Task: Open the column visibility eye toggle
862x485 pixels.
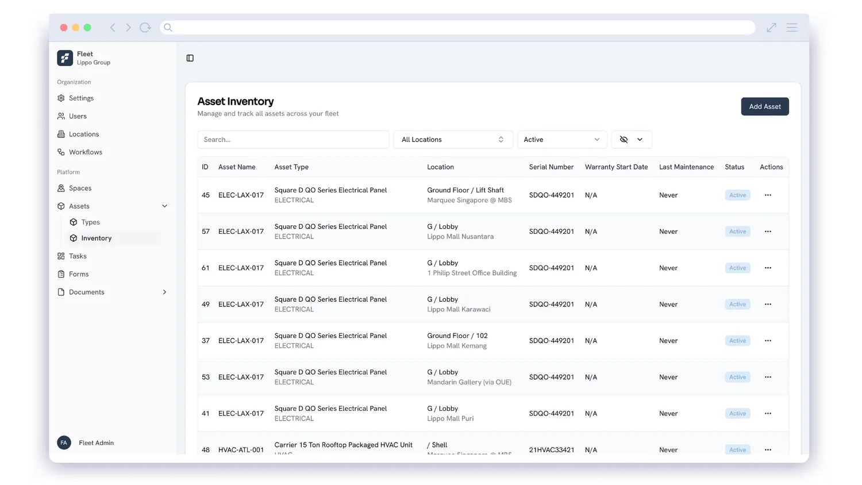Action: point(631,140)
